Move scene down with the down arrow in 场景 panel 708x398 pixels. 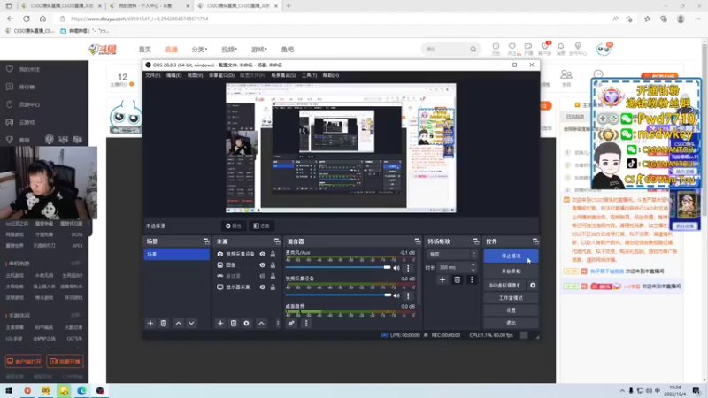coord(191,323)
